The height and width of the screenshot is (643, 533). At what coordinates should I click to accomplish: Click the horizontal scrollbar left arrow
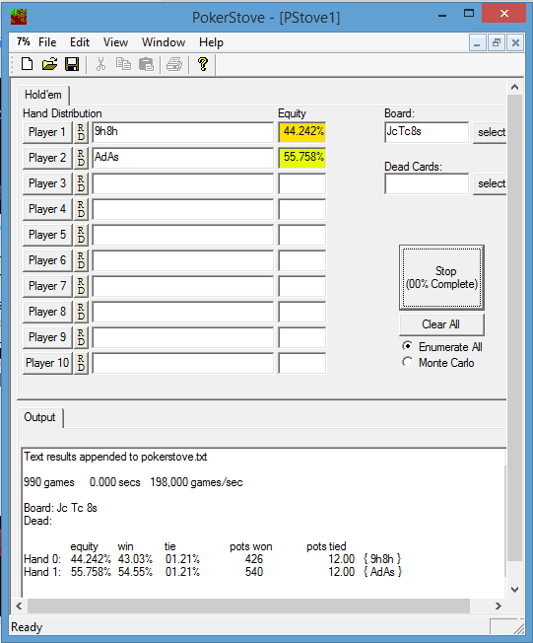pos(20,606)
